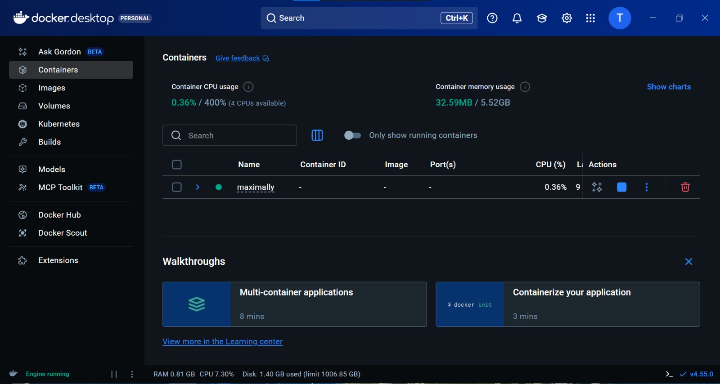The width and height of the screenshot is (720, 384).
Task: Open the user account avatar T
Action: pos(620,18)
